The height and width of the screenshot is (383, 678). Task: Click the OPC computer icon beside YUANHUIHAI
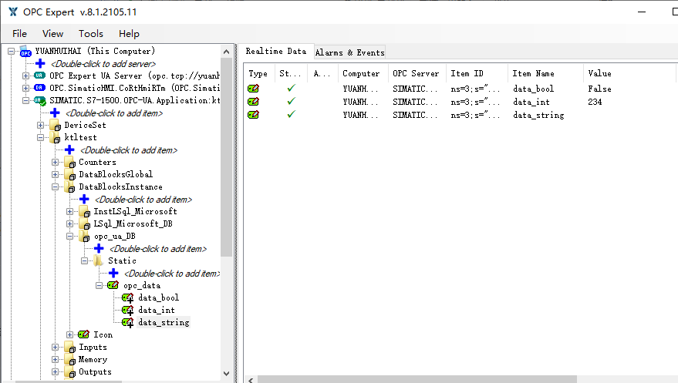click(25, 52)
